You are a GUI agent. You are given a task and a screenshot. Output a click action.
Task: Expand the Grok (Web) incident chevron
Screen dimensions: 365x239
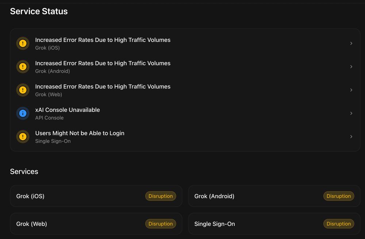(x=351, y=90)
